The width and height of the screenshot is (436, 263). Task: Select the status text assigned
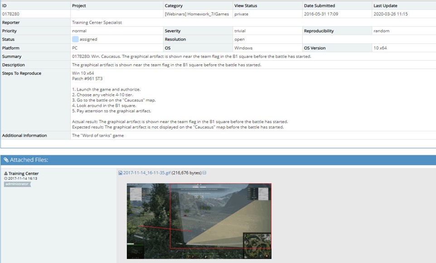(x=88, y=39)
